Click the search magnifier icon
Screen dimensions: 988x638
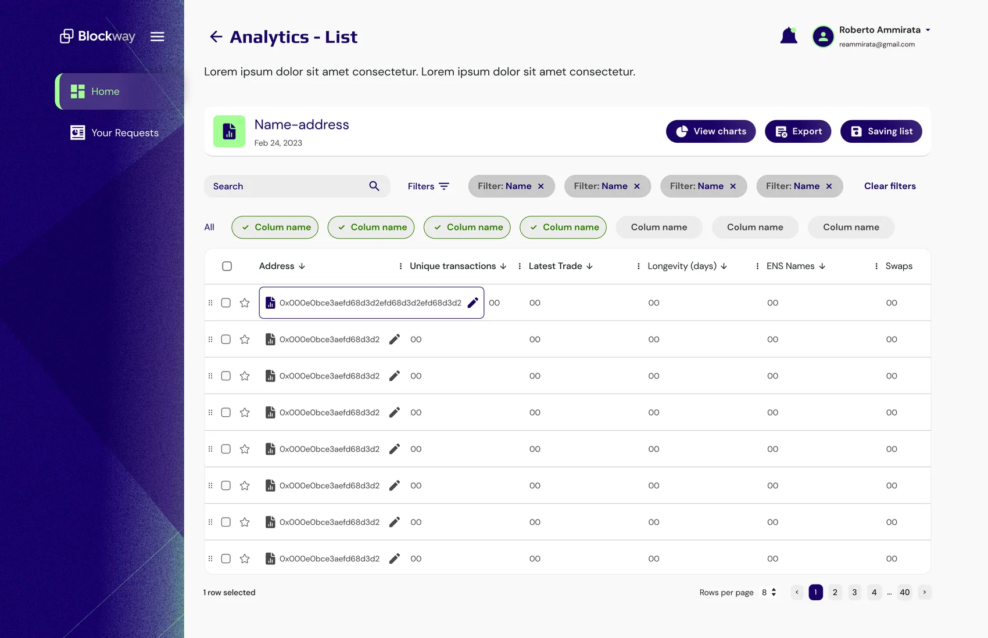[374, 186]
